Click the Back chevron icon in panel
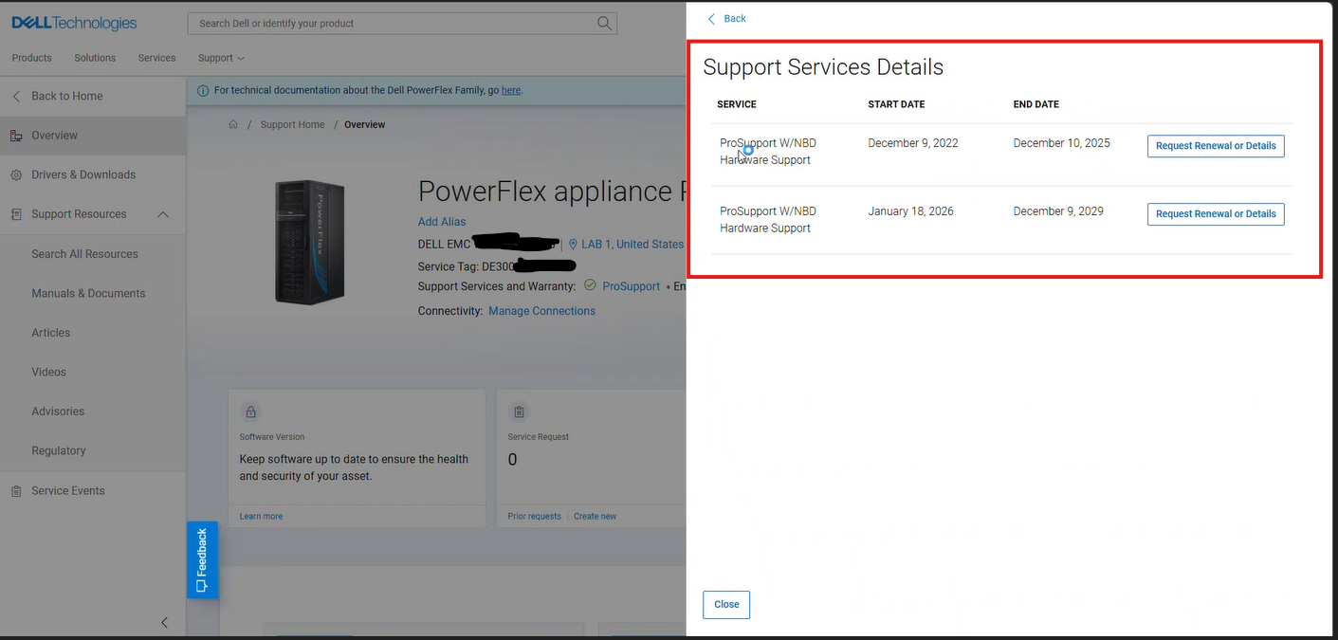The image size is (1338, 640). [x=711, y=19]
